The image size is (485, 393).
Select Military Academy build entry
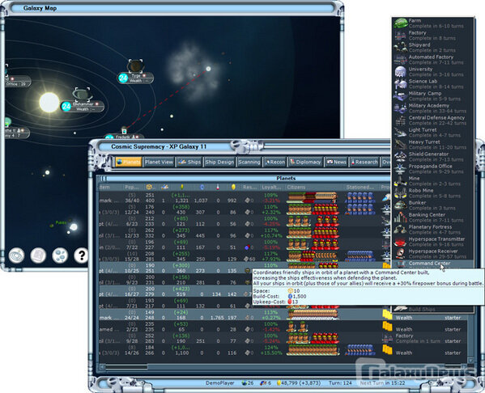[433, 108]
